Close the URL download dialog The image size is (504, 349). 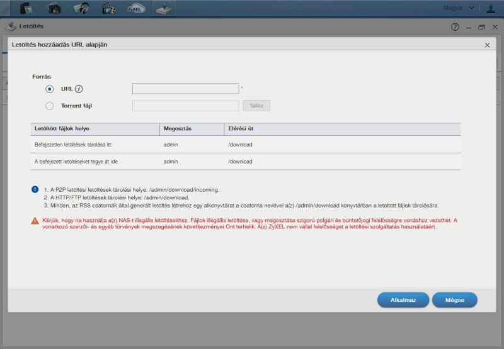point(487,45)
